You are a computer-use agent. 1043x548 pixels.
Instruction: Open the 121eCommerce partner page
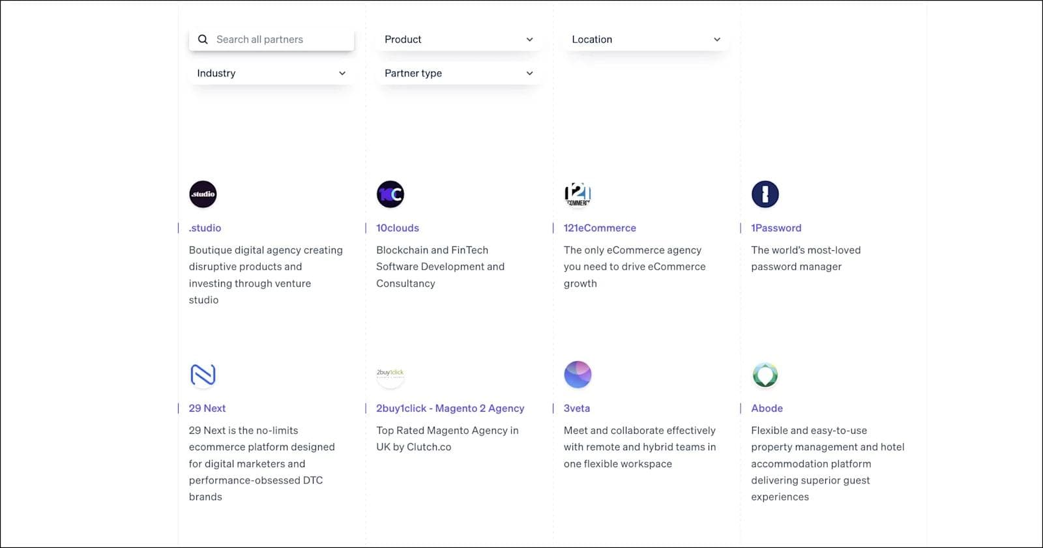pyautogui.click(x=599, y=228)
